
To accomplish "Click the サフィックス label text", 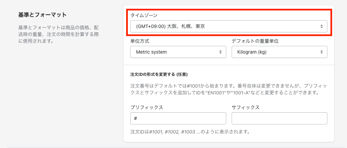I will click(x=246, y=107).
